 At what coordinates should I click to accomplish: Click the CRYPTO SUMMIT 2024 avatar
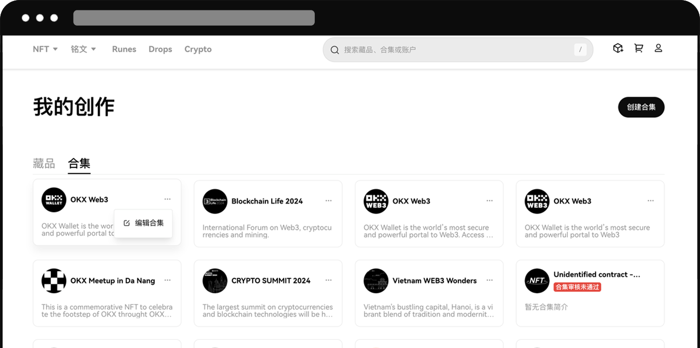[x=215, y=280]
